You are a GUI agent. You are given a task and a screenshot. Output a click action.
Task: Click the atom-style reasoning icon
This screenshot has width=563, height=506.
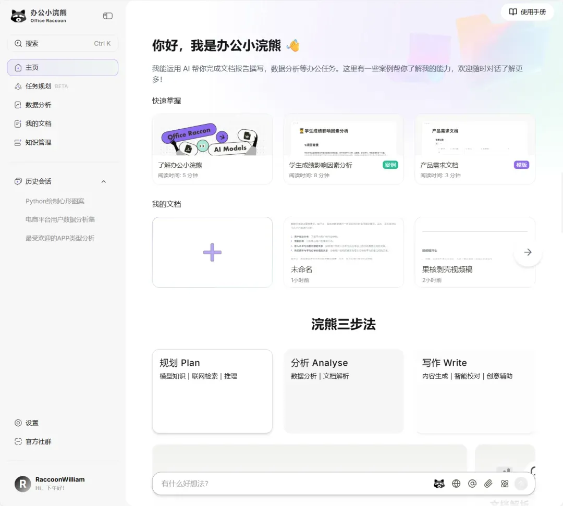pyautogui.click(x=505, y=484)
